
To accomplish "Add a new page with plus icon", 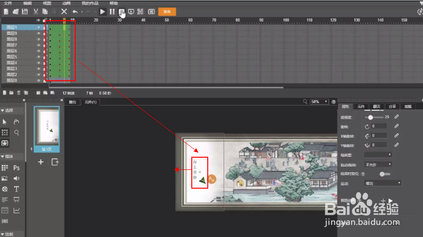I will 41,162.
